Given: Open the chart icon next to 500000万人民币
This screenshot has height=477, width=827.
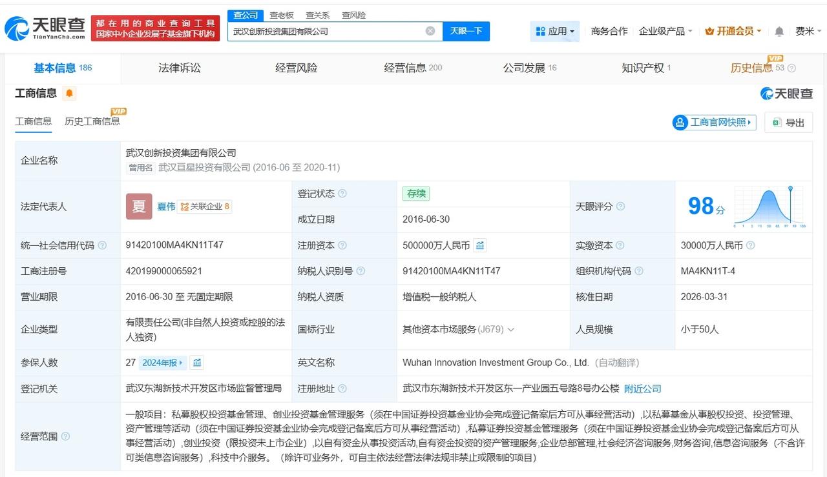Looking at the screenshot, I should click(x=480, y=245).
